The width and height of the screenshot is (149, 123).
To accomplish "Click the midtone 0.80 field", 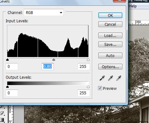I will 48,67.
